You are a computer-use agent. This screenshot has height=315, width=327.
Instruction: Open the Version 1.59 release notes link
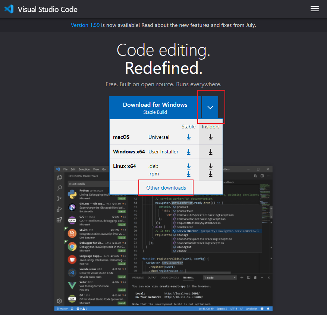point(85,25)
